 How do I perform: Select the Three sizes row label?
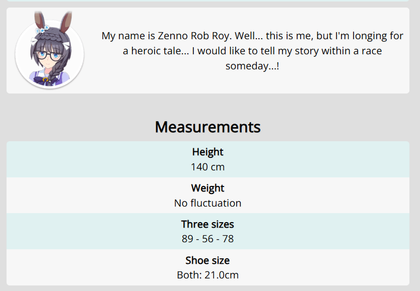point(207,224)
